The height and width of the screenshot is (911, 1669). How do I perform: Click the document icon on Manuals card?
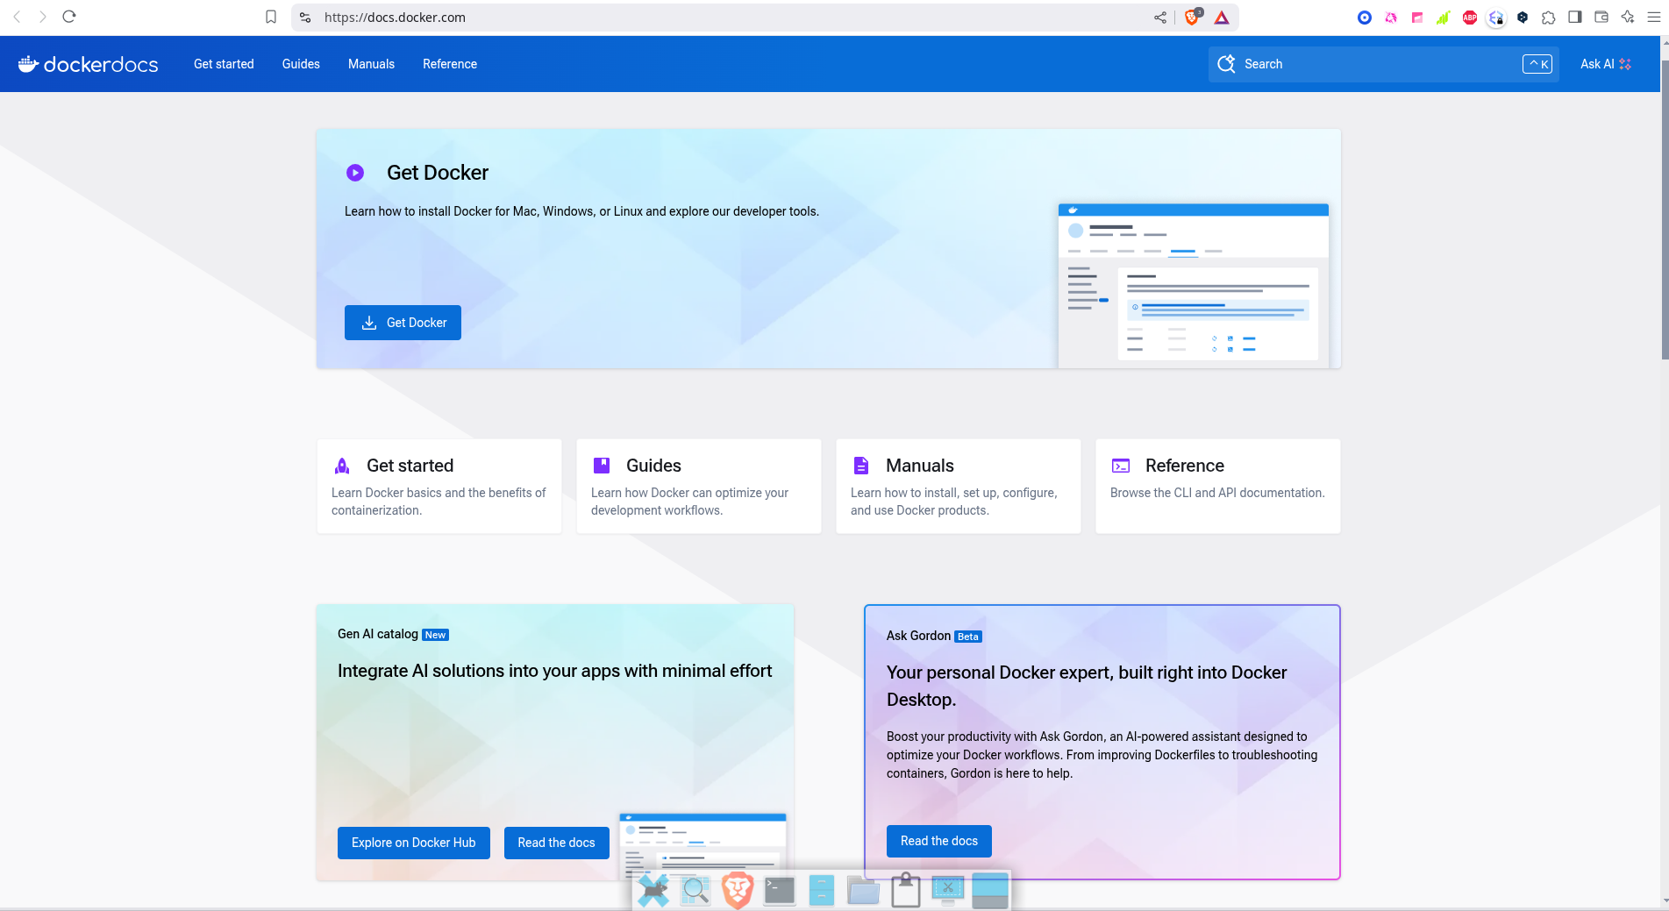861,466
